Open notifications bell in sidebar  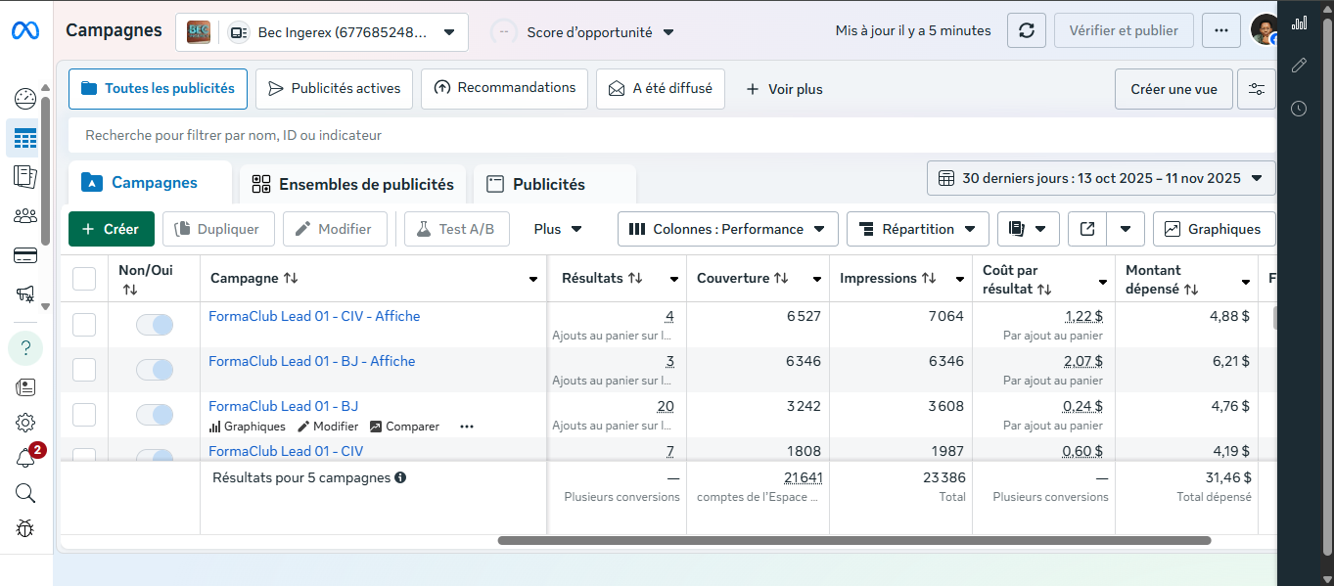(x=25, y=458)
